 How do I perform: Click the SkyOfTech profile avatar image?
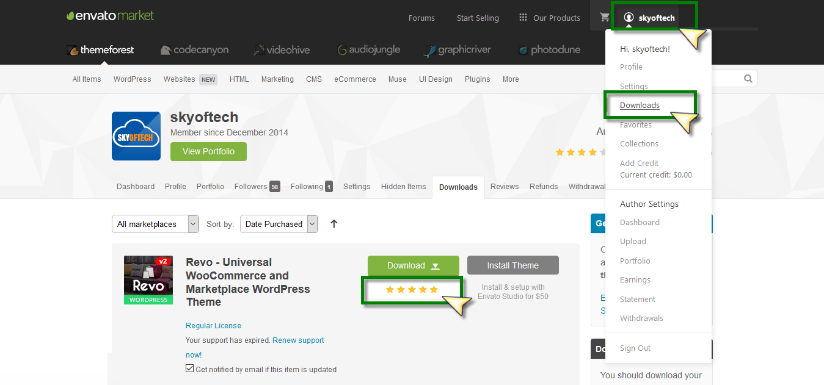pos(136,136)
